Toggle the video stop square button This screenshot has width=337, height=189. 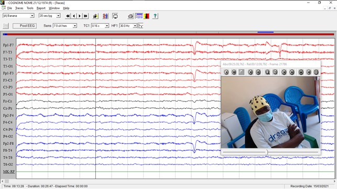tap(242, 72)
